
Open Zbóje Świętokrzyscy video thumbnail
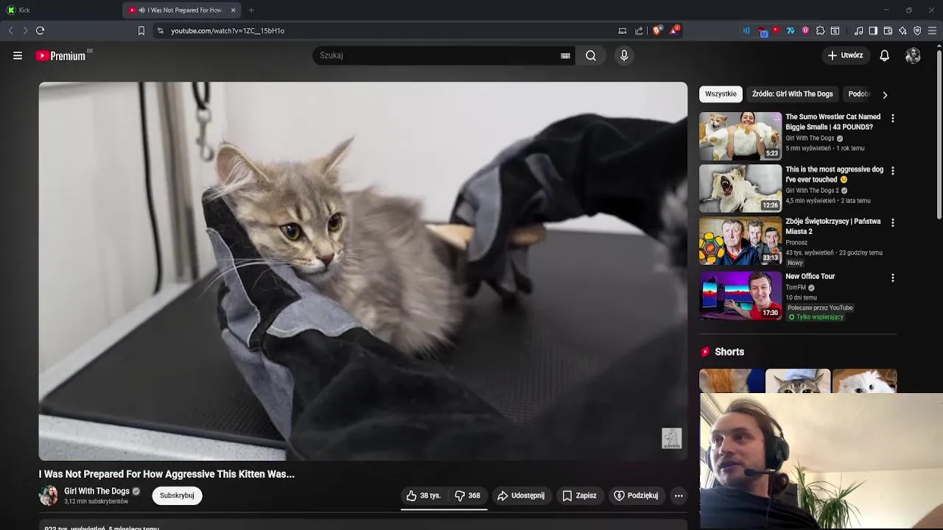click(740, 240)
